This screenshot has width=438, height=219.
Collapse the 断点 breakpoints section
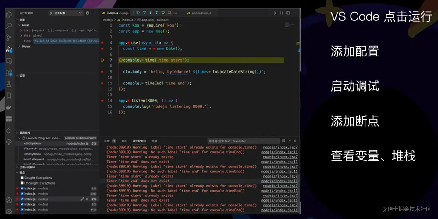[17, 173]
